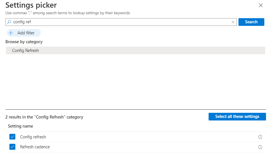
Task: Click the Settings picker title
Action: (31, 5)
